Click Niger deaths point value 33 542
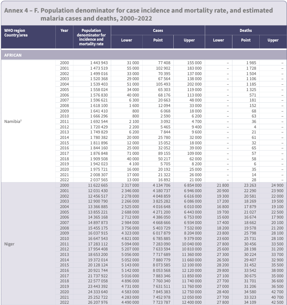Image resolution: width=287 pixels, height=305 pixels. pyautogui.click(x=250, y=271)
